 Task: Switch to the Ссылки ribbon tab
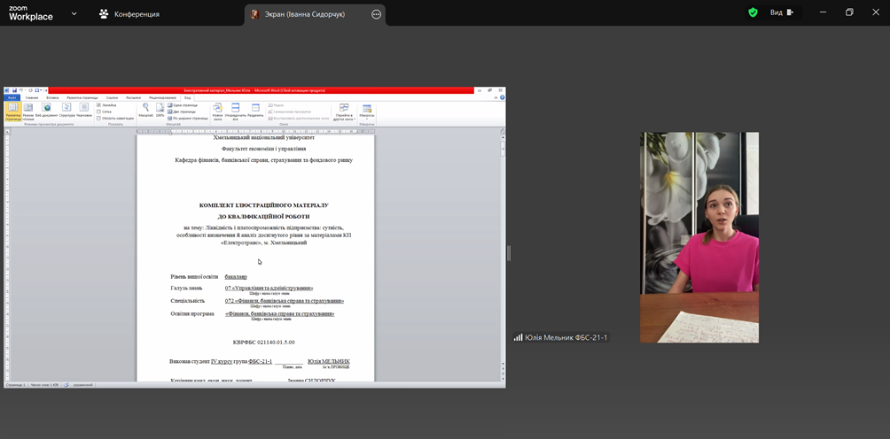[113, 97]
